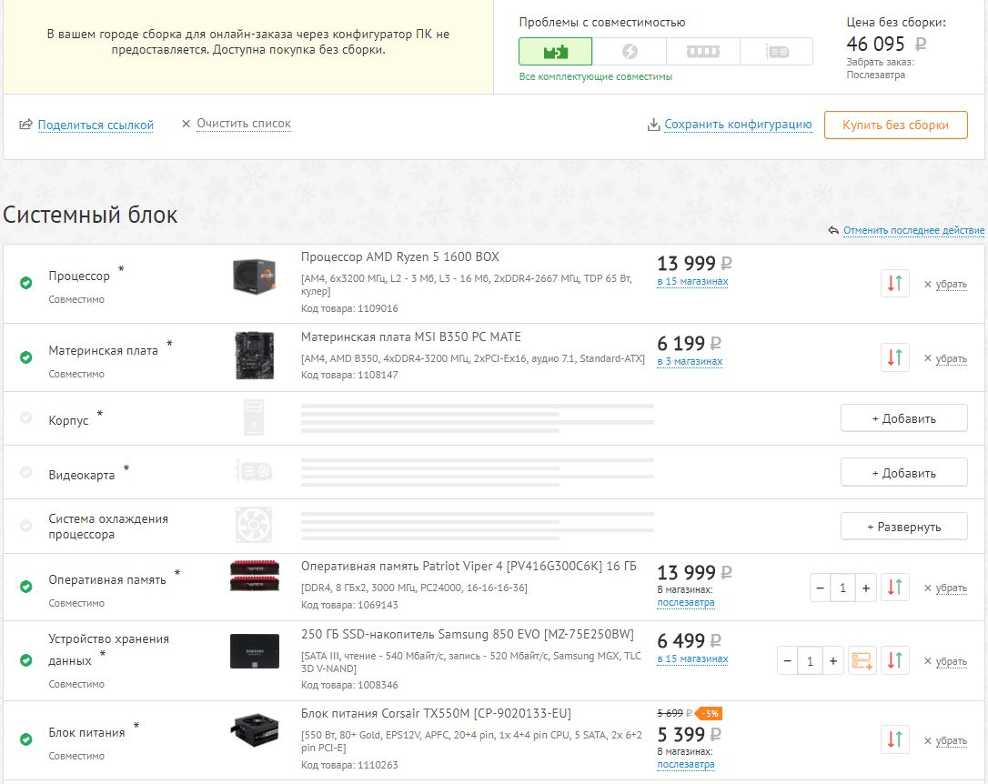Image resolution: width=988 pixels, height=784 pixels.
Task: Click the green check next to Оперативная память
Action: (25, 587)
